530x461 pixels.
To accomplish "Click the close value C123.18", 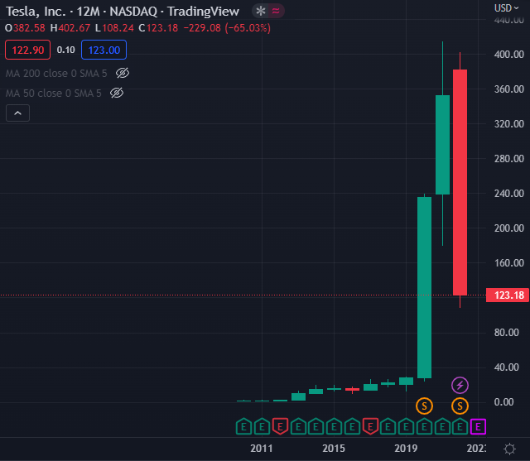I will click(158, 28).
